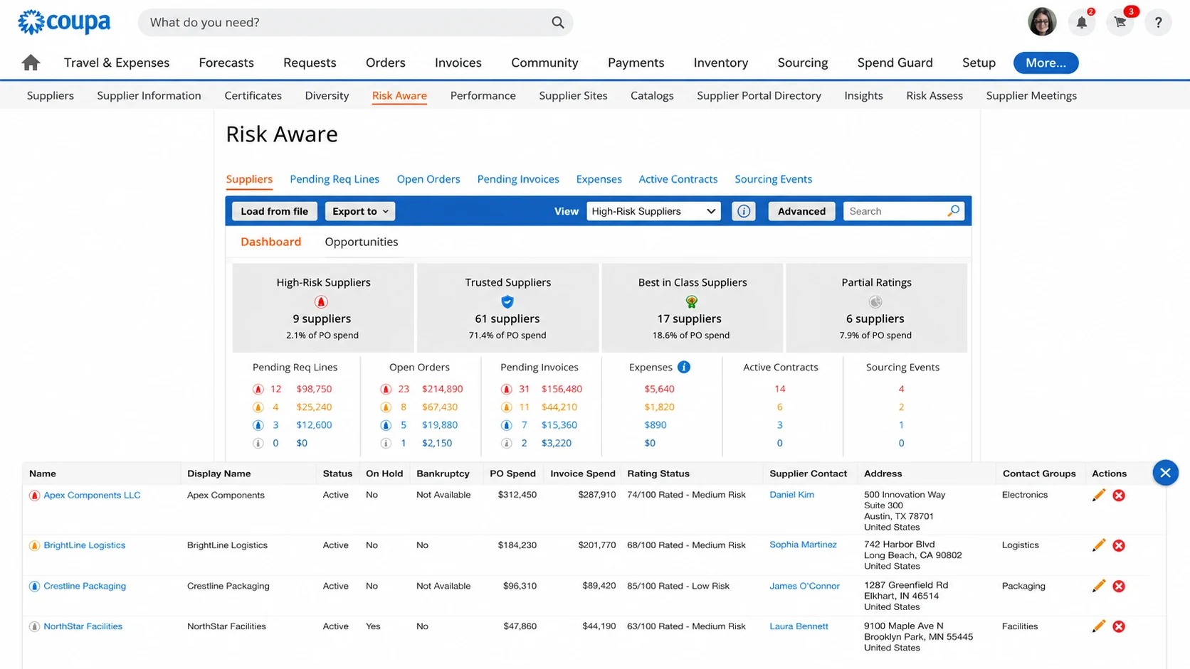
Task: Edit Crestline Packaging with pencil icon
Action: (1099, 586)
